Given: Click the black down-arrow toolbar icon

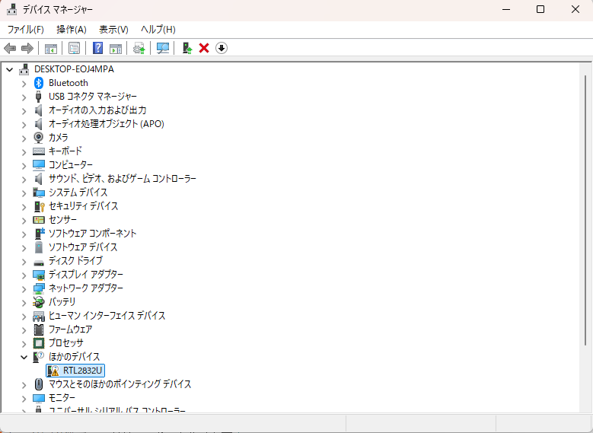Looking at the screenshot, I should coord(222,48).
